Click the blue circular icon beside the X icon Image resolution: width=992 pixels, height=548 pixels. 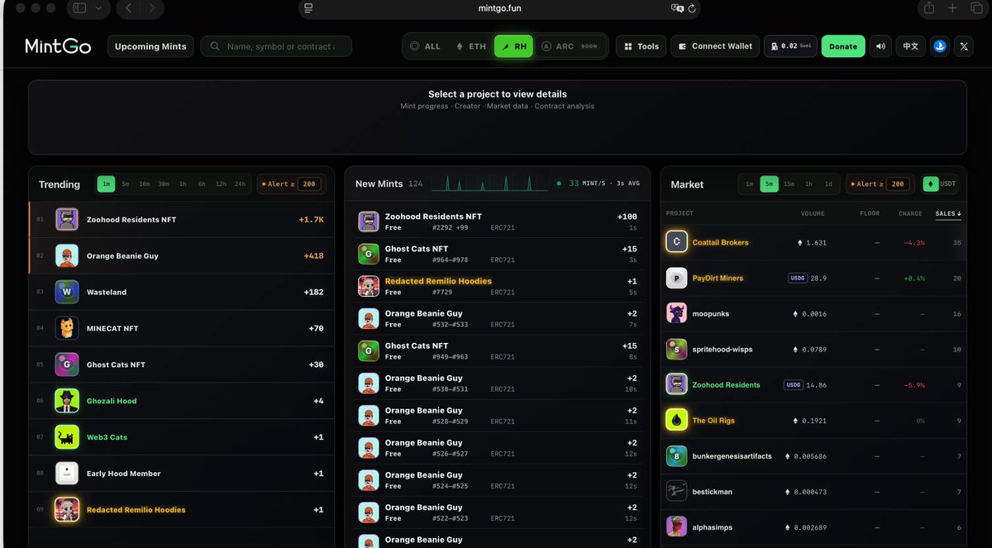pos(940,46)
